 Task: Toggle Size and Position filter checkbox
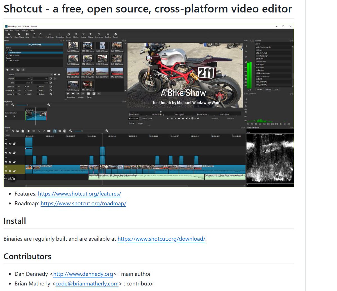(x=7, y=53)
